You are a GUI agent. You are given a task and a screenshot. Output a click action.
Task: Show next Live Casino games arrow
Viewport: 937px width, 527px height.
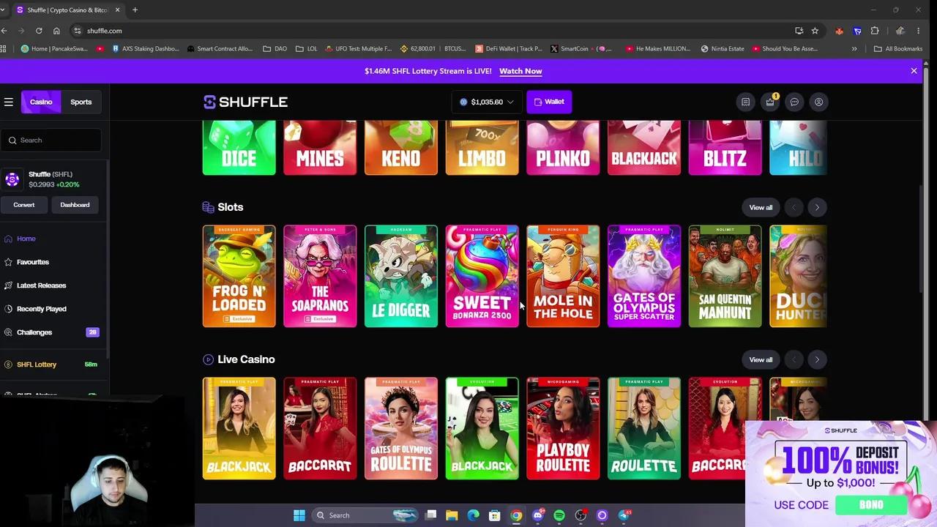(817, 359)
